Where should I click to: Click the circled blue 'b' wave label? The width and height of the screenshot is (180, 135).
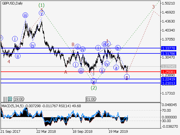pyautogui.click(x=118, y=48)
